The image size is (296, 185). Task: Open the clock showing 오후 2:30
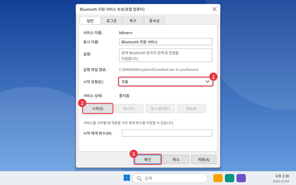point(282,176)
